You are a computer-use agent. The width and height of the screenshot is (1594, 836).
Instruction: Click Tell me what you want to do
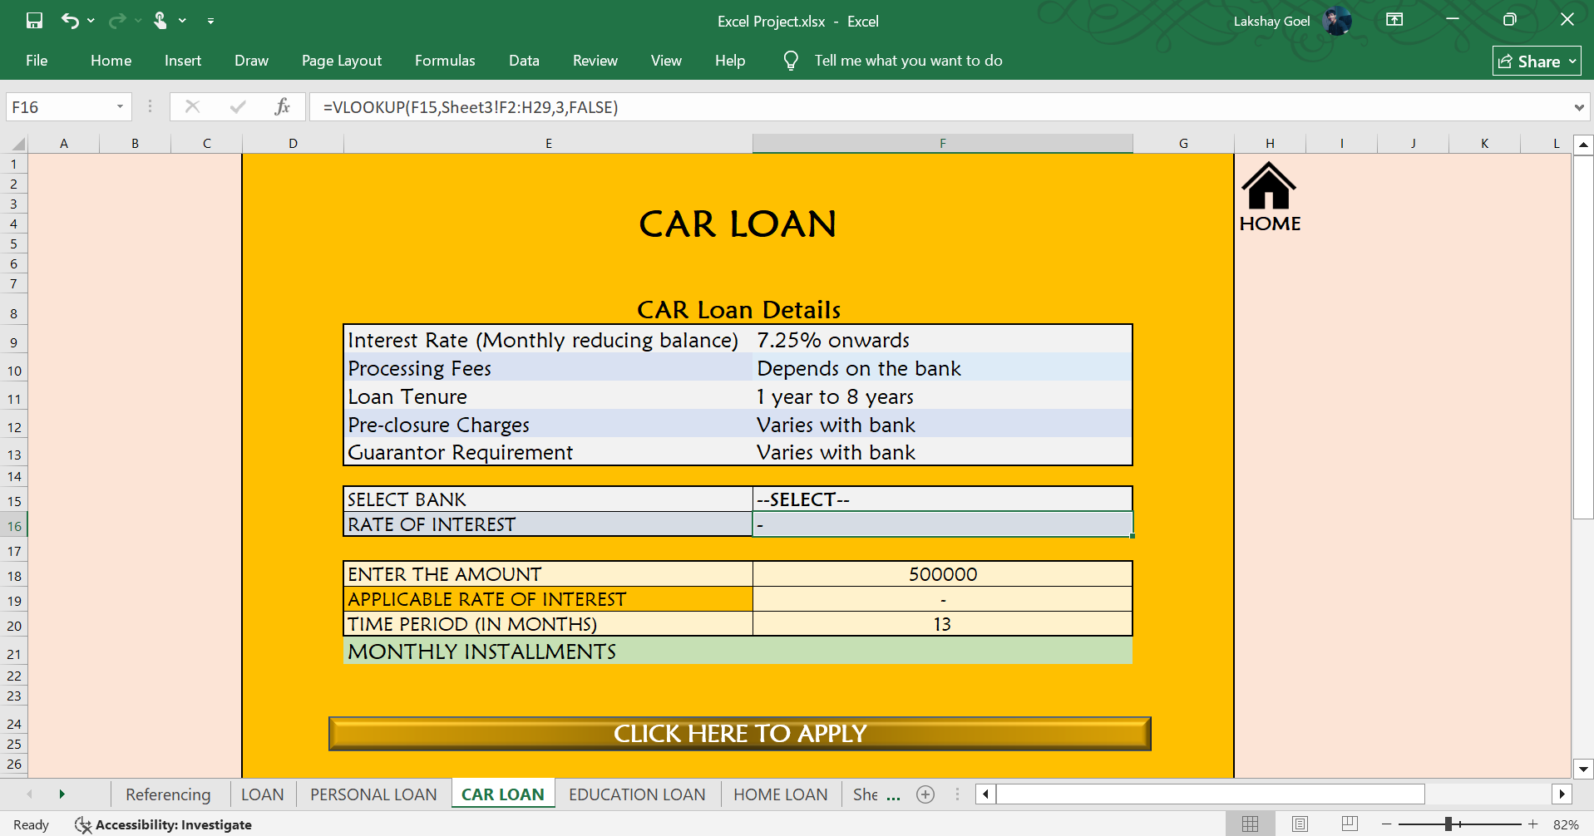[x=908, y=61]
